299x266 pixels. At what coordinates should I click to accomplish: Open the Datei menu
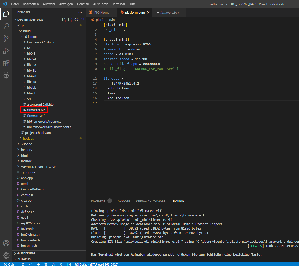(x=15, y=4)
